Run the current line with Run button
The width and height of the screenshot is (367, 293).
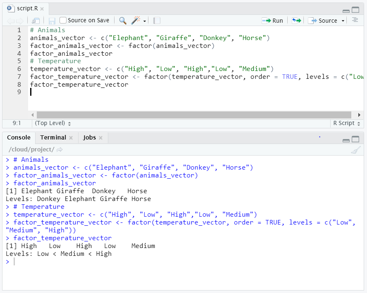272,21
